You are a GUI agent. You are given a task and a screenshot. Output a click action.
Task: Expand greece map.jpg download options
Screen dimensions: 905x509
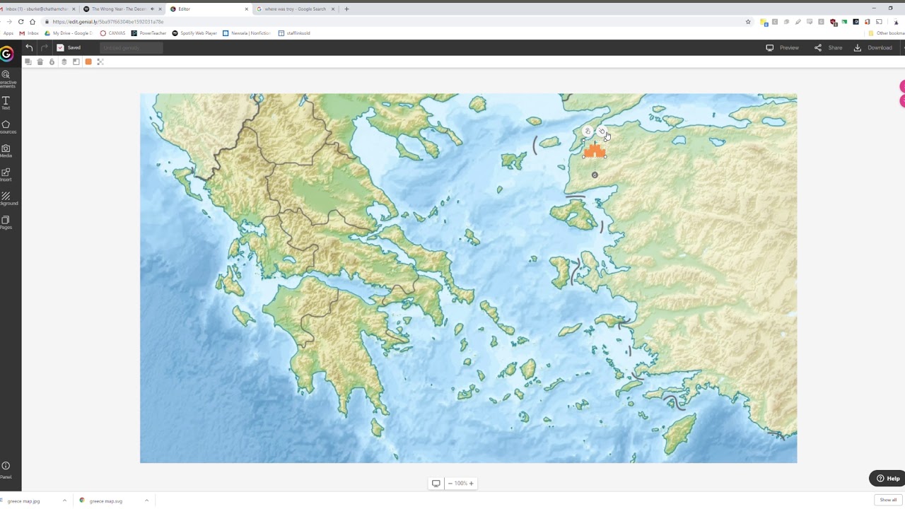click(x=64, y=501)
